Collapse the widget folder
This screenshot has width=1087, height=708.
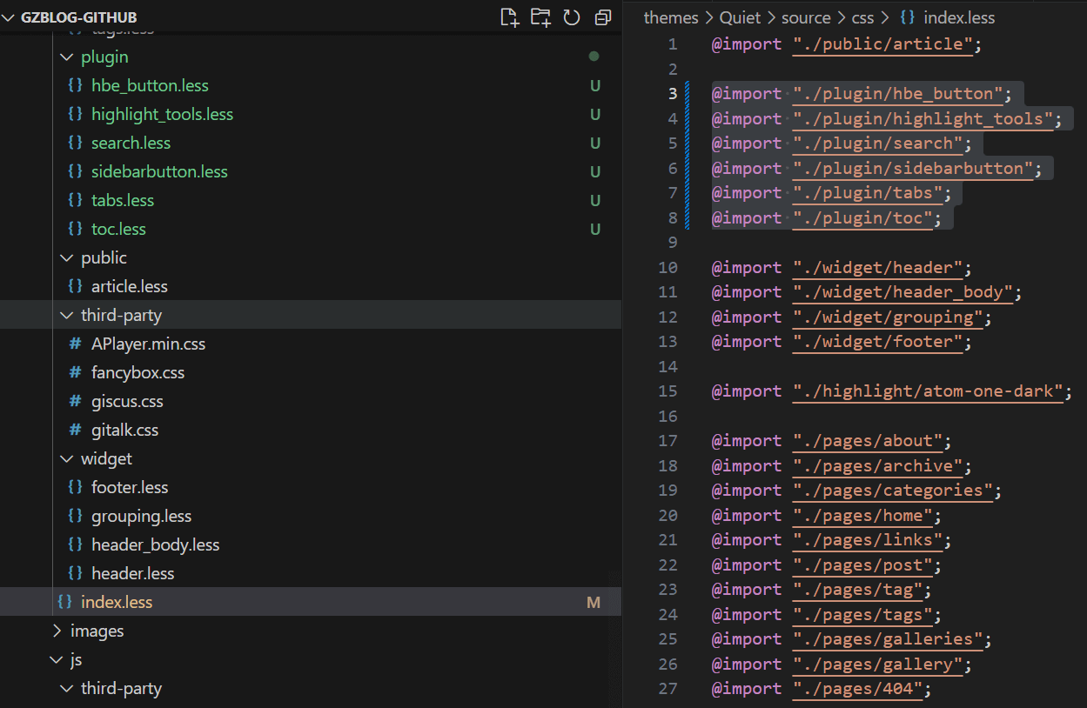click(x=66, y=458)
